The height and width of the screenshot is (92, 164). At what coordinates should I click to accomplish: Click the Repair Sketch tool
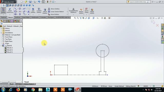tap(81, 11)
